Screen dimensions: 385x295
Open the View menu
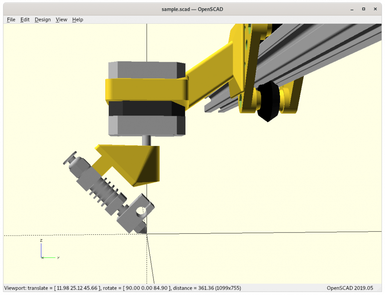coord(61,20)
